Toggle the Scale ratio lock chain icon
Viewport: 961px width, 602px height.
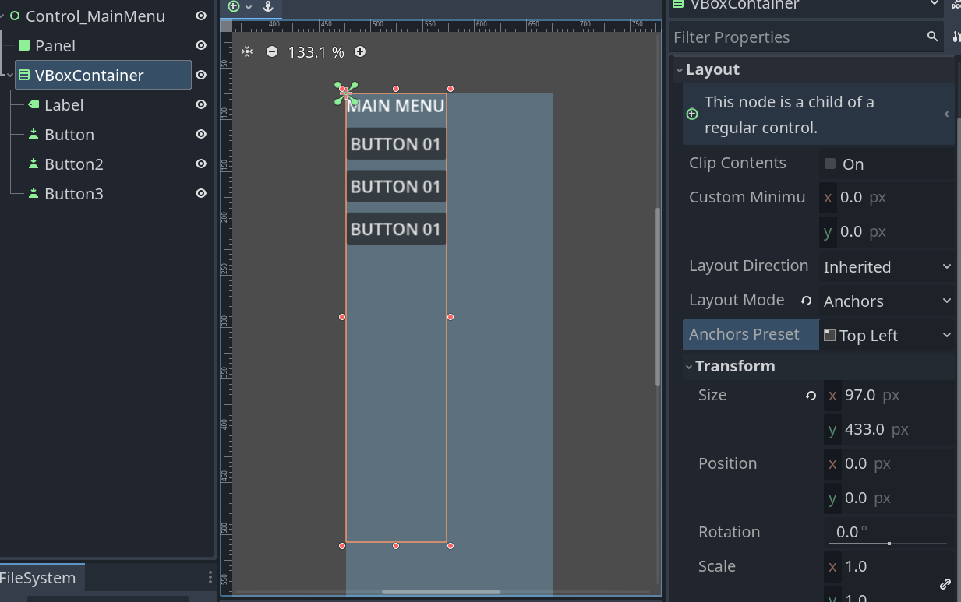(945, 583)
